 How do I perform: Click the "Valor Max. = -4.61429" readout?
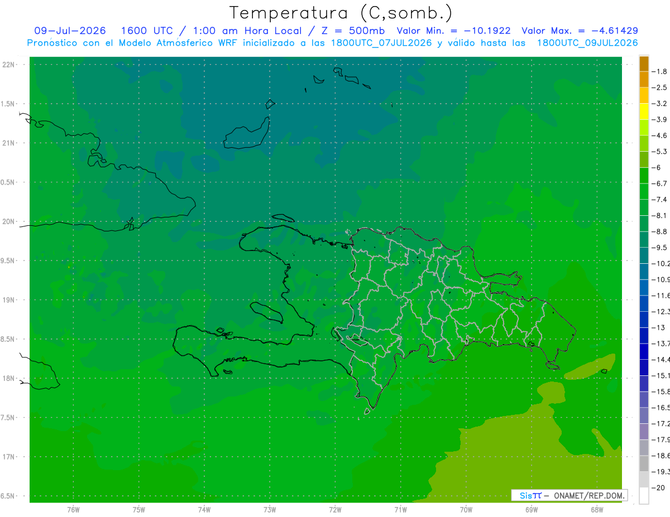pos(580,31)
